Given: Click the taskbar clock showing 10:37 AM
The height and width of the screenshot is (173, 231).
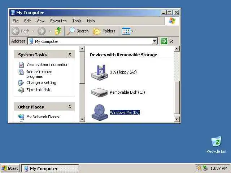Looking at the screenshot, I should tap(219, 168).
